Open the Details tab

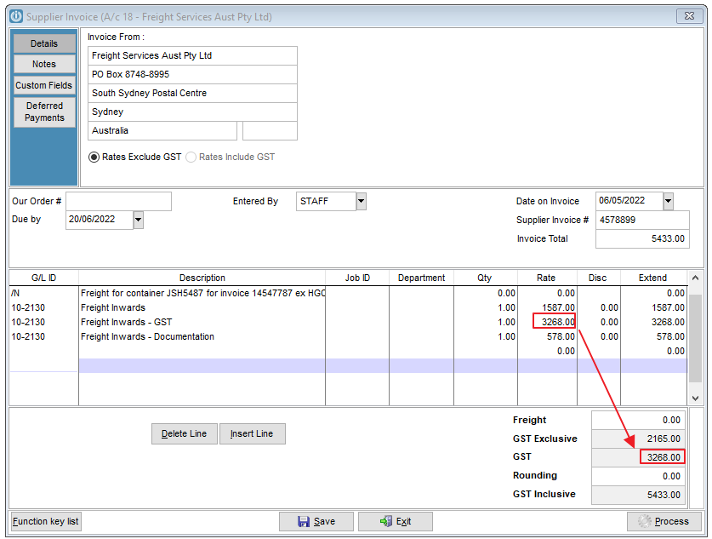click(44, 43)
